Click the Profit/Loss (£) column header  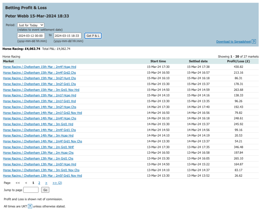(x=238, y=61)
